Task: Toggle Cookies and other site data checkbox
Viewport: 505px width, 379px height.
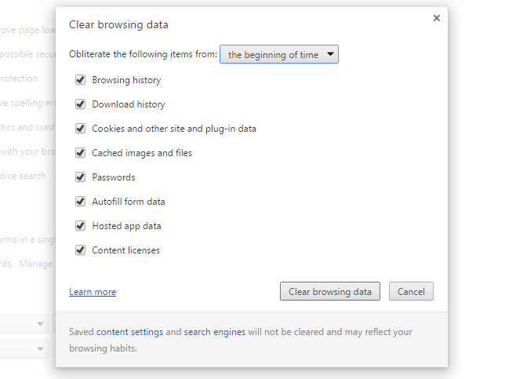Action: pos(80,128)
